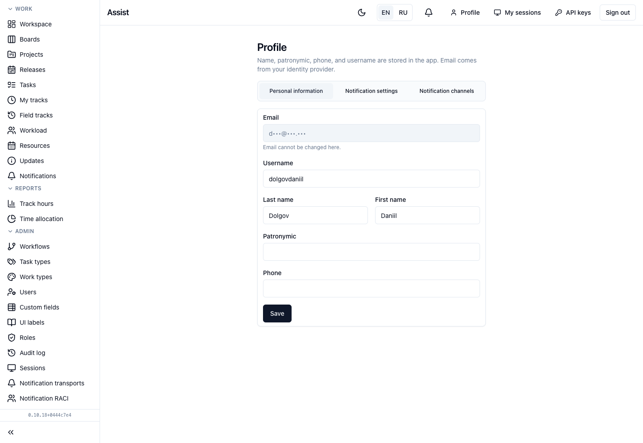Viewport: 643px width, 443px height.
Task: Open Projects in sidebar
Action: (50, 54)
